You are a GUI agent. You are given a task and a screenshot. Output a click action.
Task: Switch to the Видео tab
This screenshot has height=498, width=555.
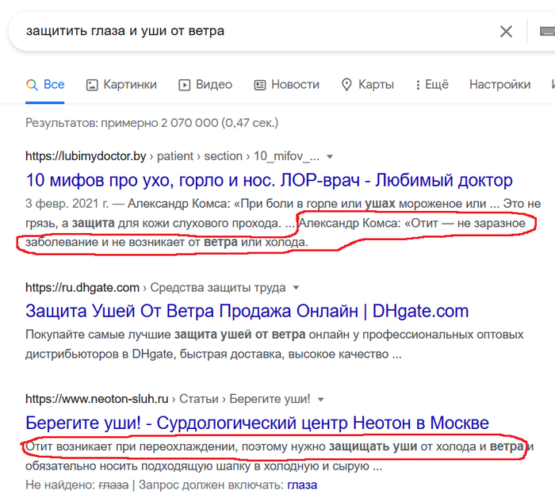point(205,85)
